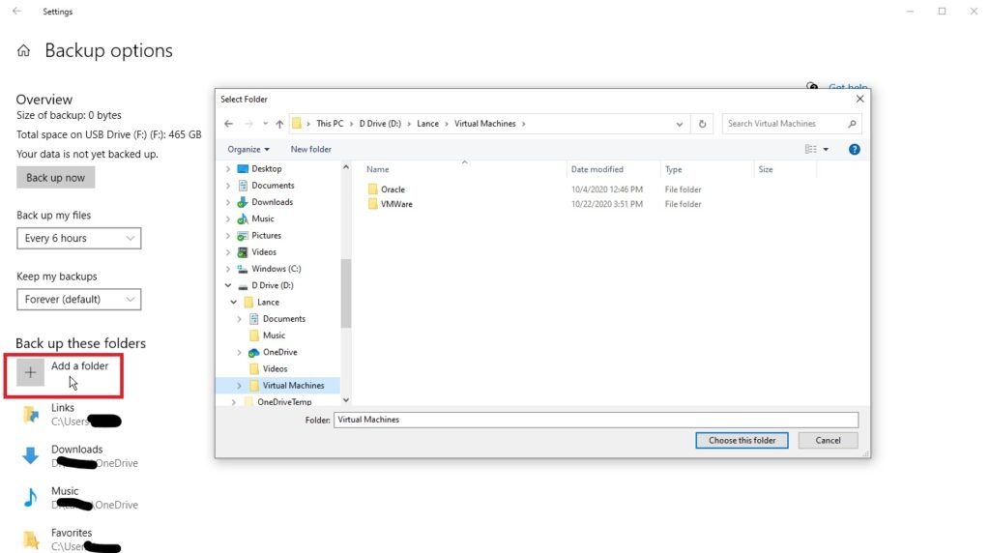Click dialog Forward navigation arrow
The height and width of the screenshot is (553, 990).
click(x=248, y=124)
